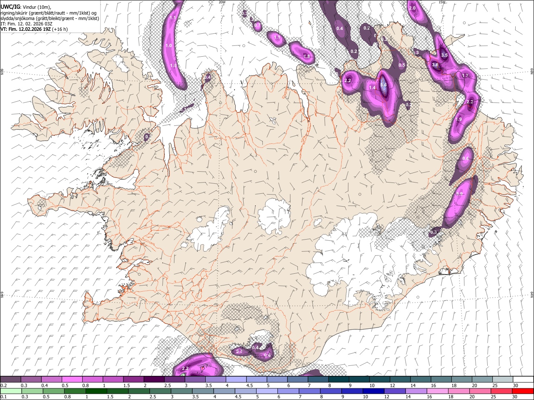Click the 15W longitude label
Viewport: 534px width, 400px height.
coord(442,2)
